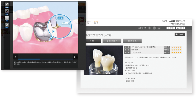The width and height of the screenshot is (196, 97).
Task: Print the page with 印刷 button
Action: tap(180, 34)
